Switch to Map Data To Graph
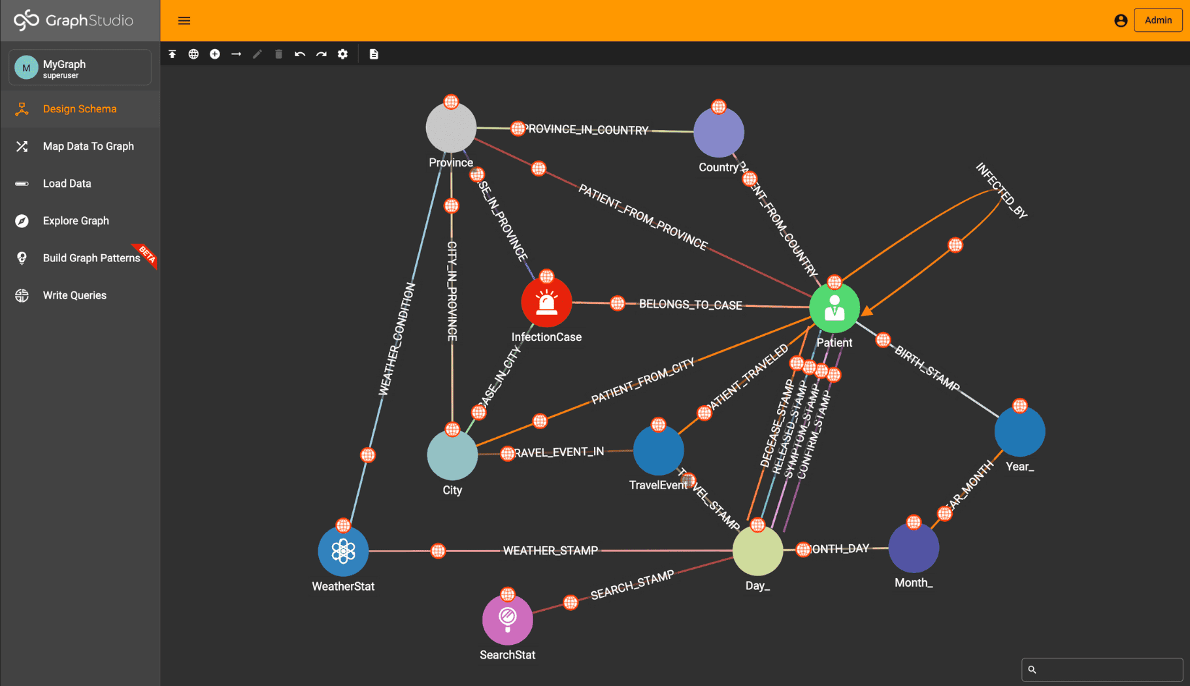The width and height of the screenshot is (1190, 686). pyautogui.click(x=88, y=146)
